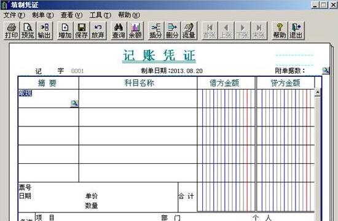The width and height of the screenshot is (338, 221).
Task: Open the 文件(F) menu
Action: point(14,15)
